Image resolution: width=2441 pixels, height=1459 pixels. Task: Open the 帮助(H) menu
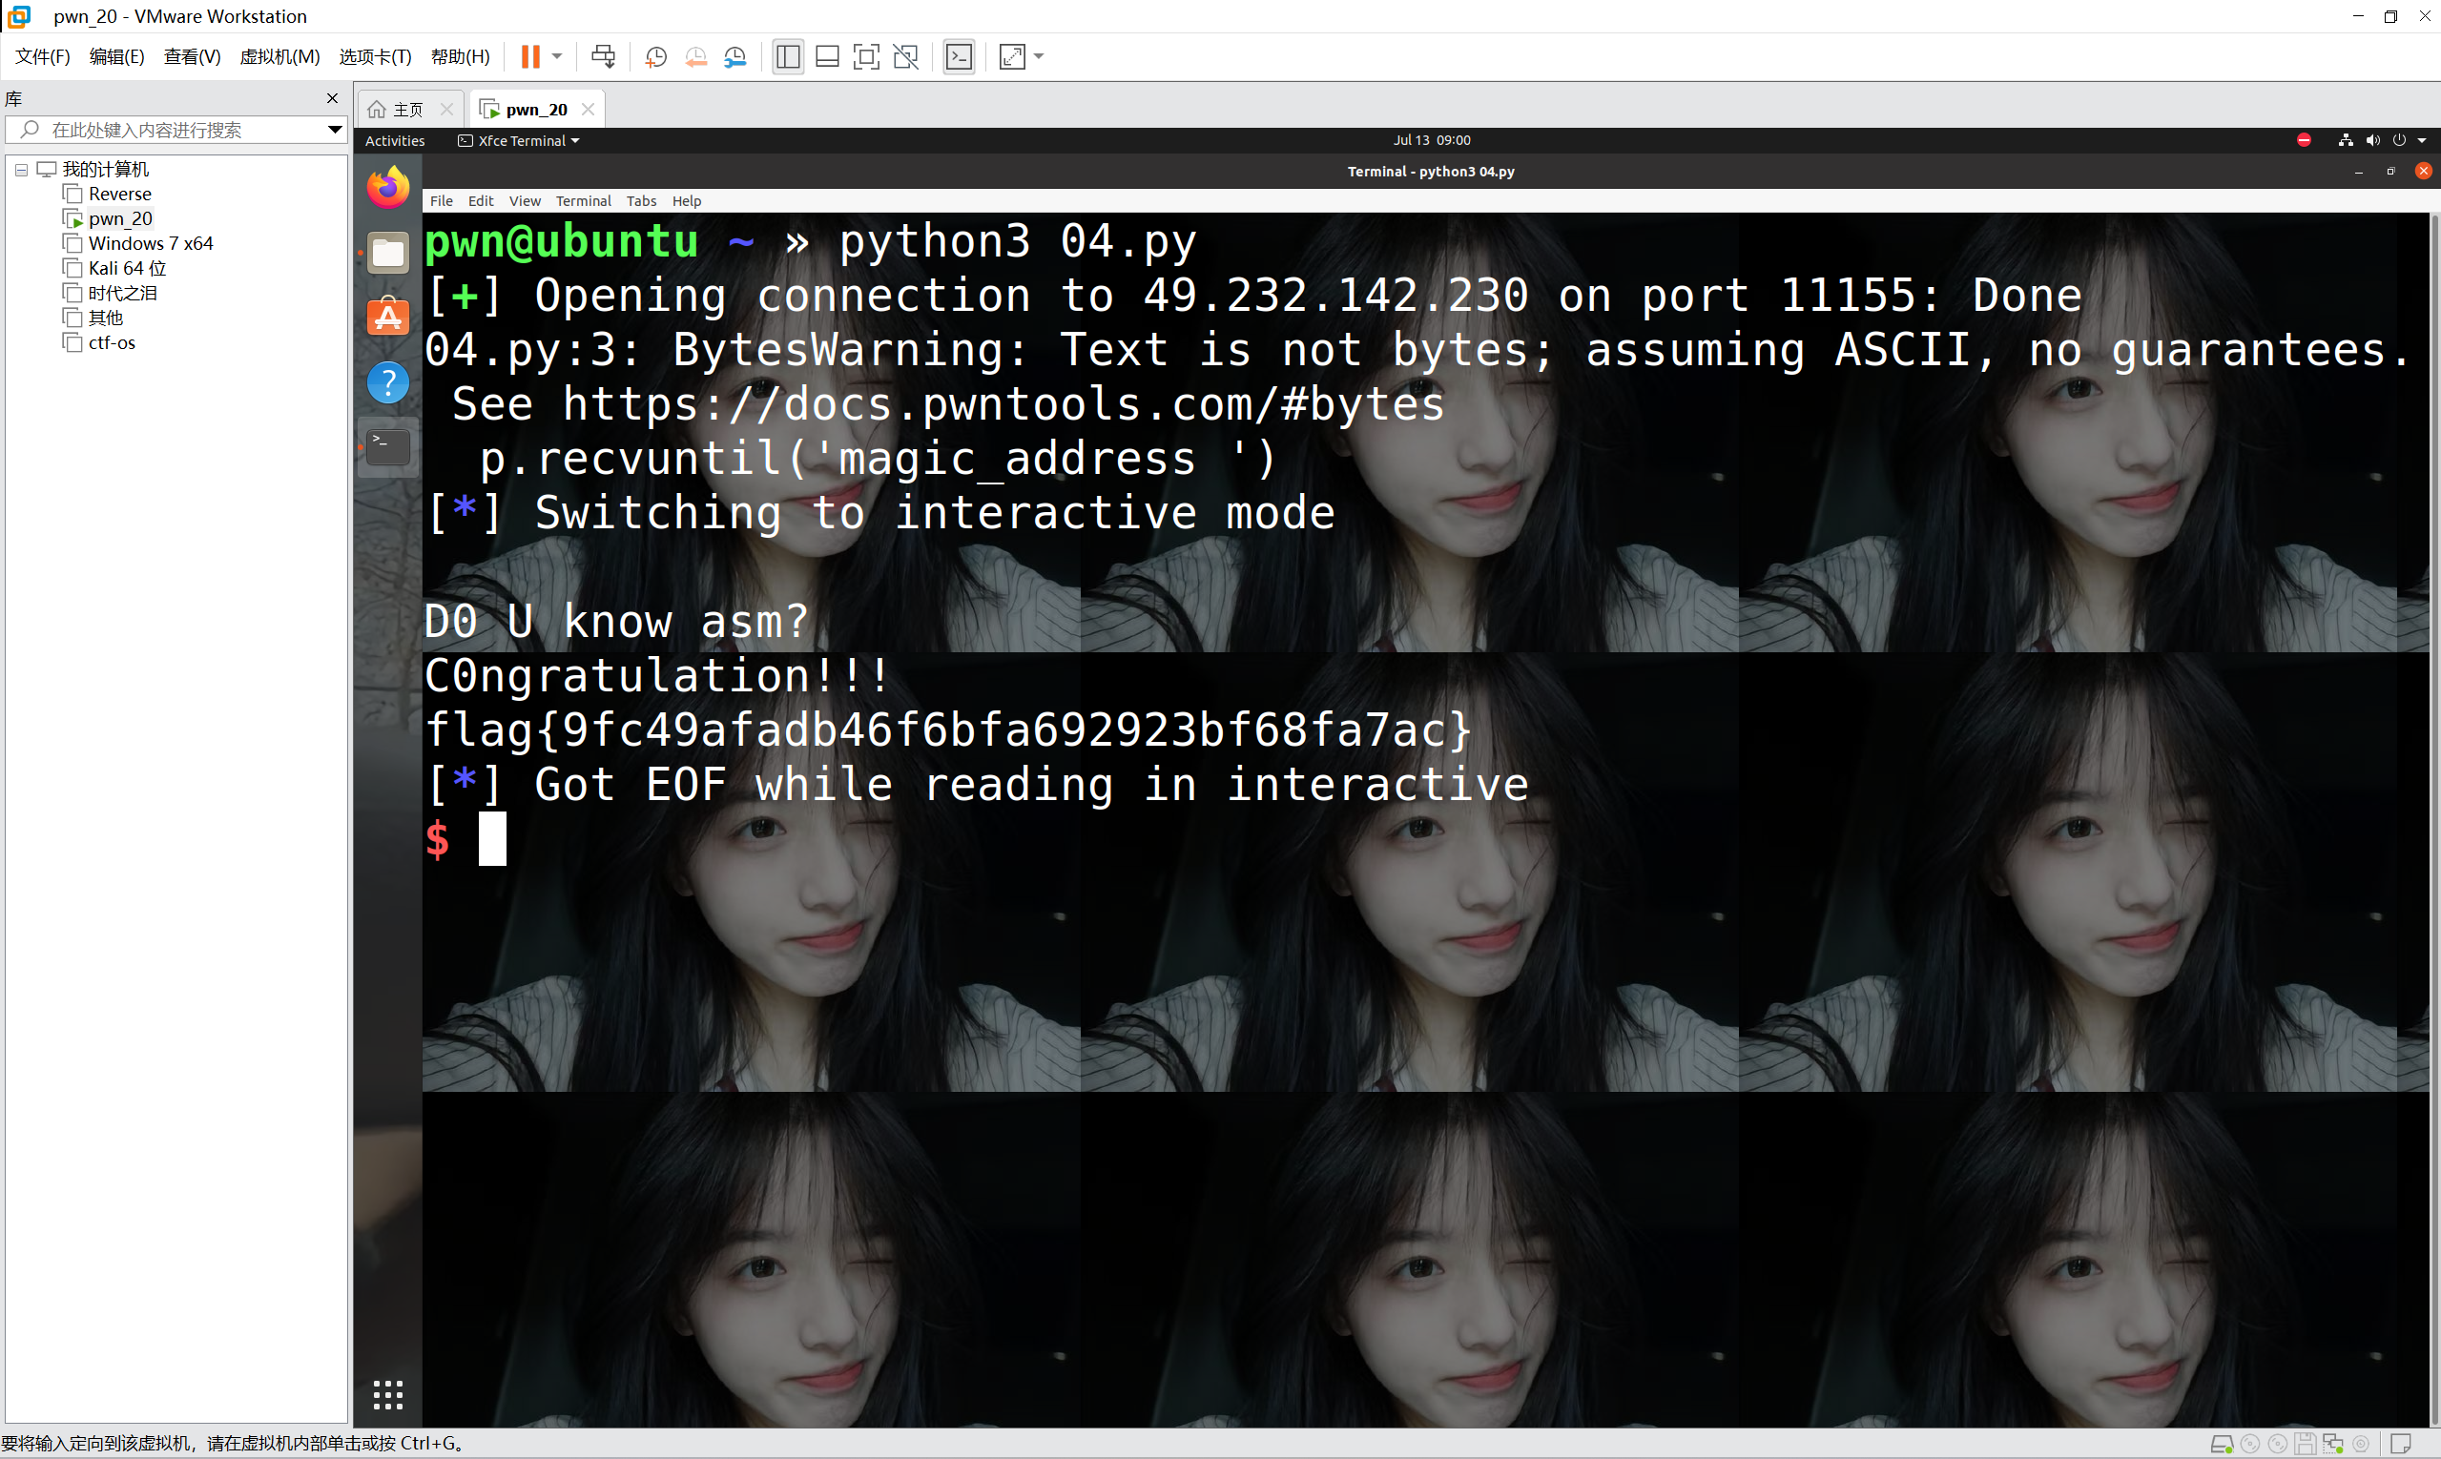coord(461,57)
